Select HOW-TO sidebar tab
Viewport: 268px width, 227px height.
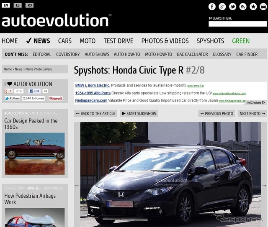pyautogui.click(x=33, y=188)
